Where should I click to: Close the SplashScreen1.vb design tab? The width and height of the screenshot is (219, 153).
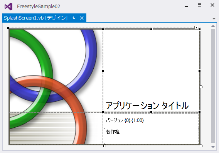82,18
